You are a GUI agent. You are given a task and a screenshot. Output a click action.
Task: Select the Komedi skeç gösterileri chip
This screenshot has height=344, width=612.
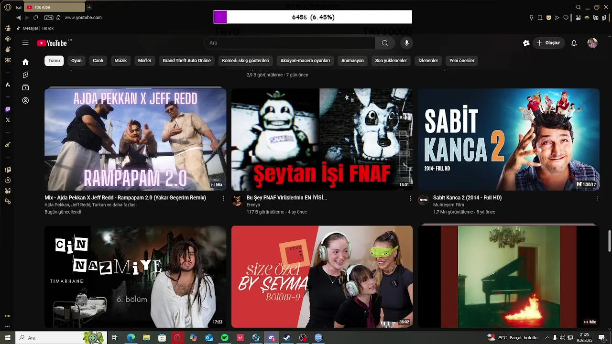click(x=246, y=61)
